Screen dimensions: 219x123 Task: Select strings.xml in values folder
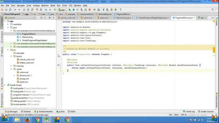pos(24,79)
